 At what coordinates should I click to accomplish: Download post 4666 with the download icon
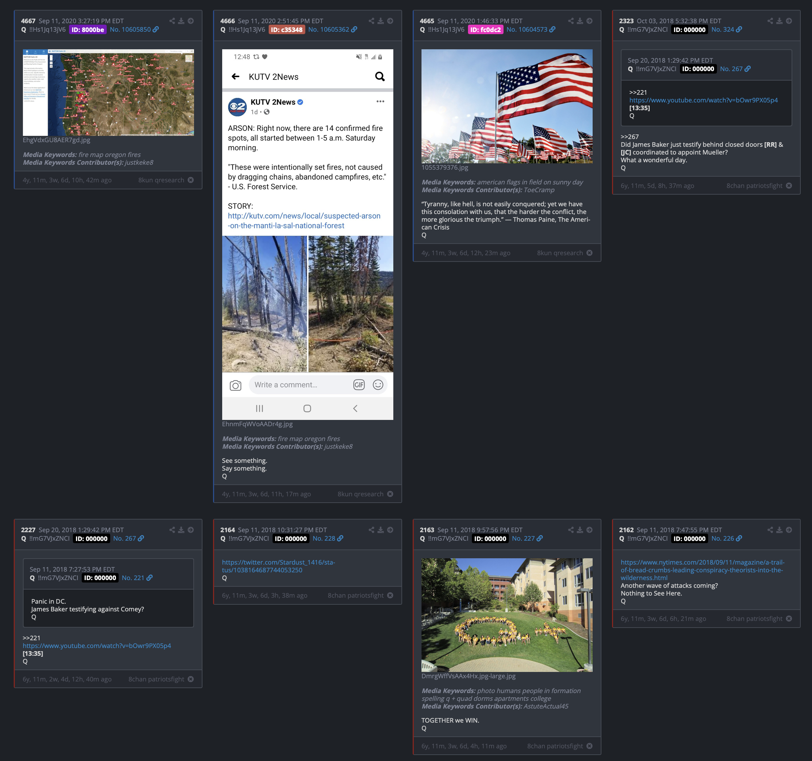click(x=380, y=21)
